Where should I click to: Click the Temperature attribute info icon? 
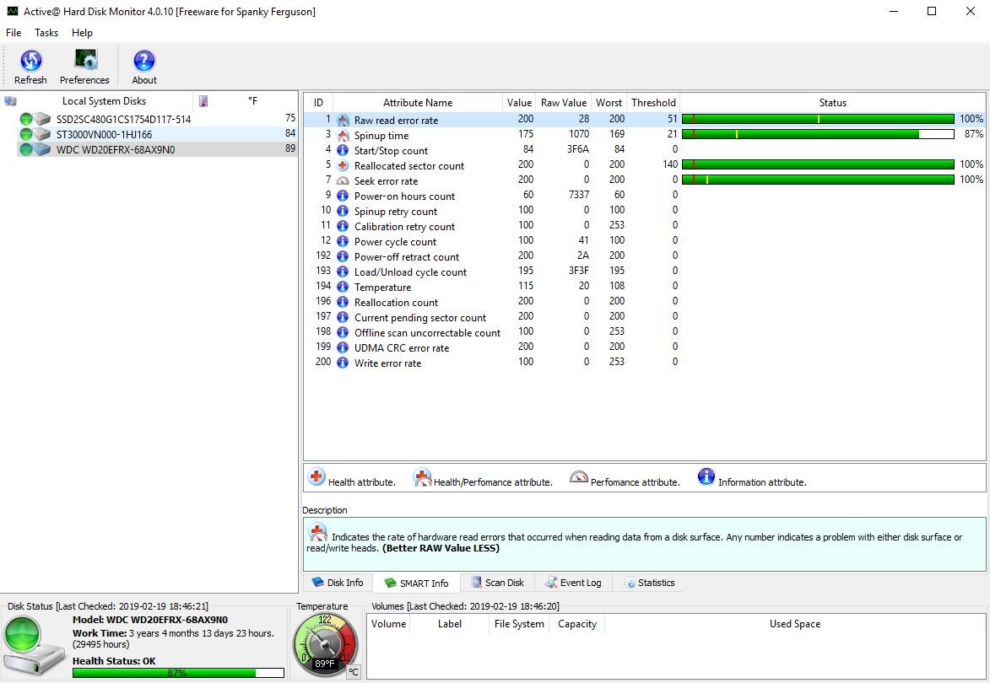click(343, 287)
